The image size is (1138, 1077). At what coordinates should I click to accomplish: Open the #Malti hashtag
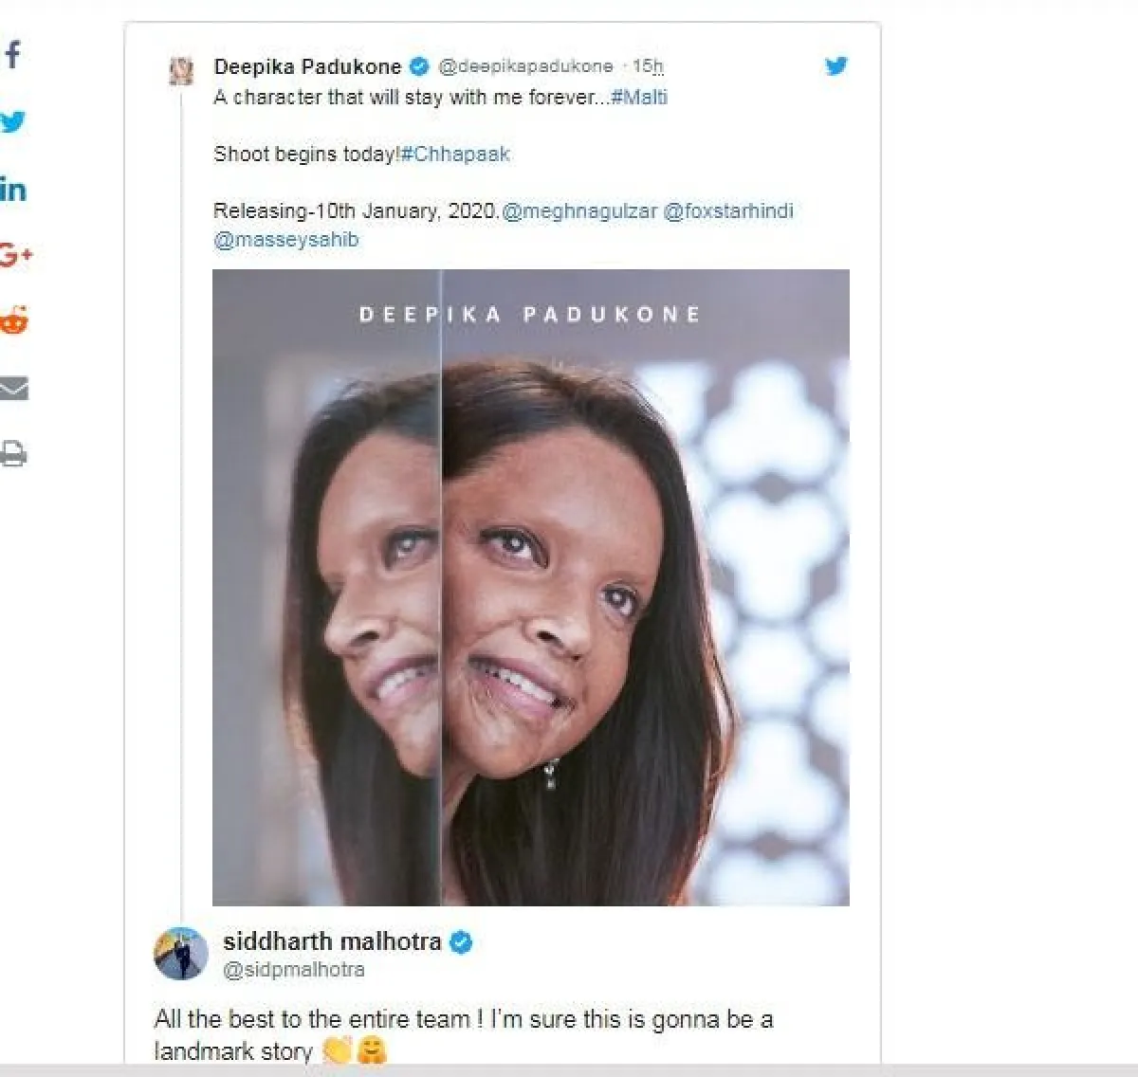(x=639, y=97)
